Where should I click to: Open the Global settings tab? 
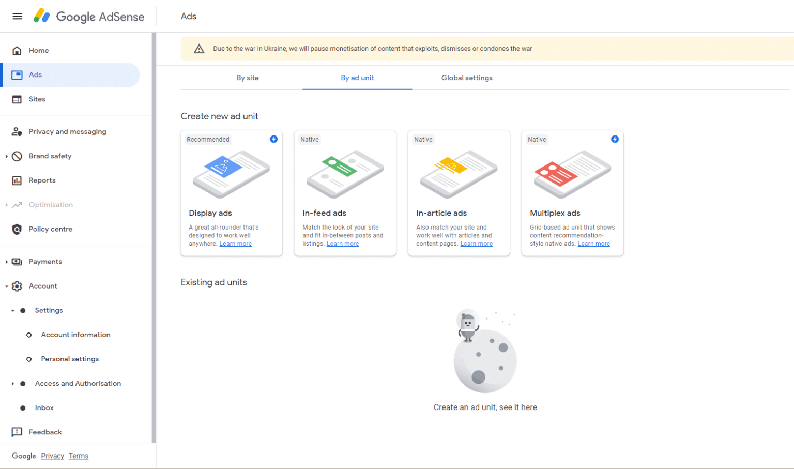[x=467, y=78]
